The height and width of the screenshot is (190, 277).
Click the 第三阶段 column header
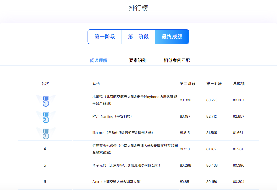[214, 84]
